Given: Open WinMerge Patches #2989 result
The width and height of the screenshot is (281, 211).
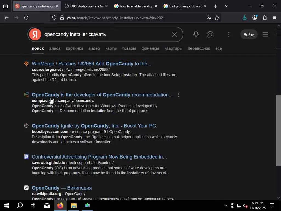Looking at the screenshot, I should pos(91,64).
